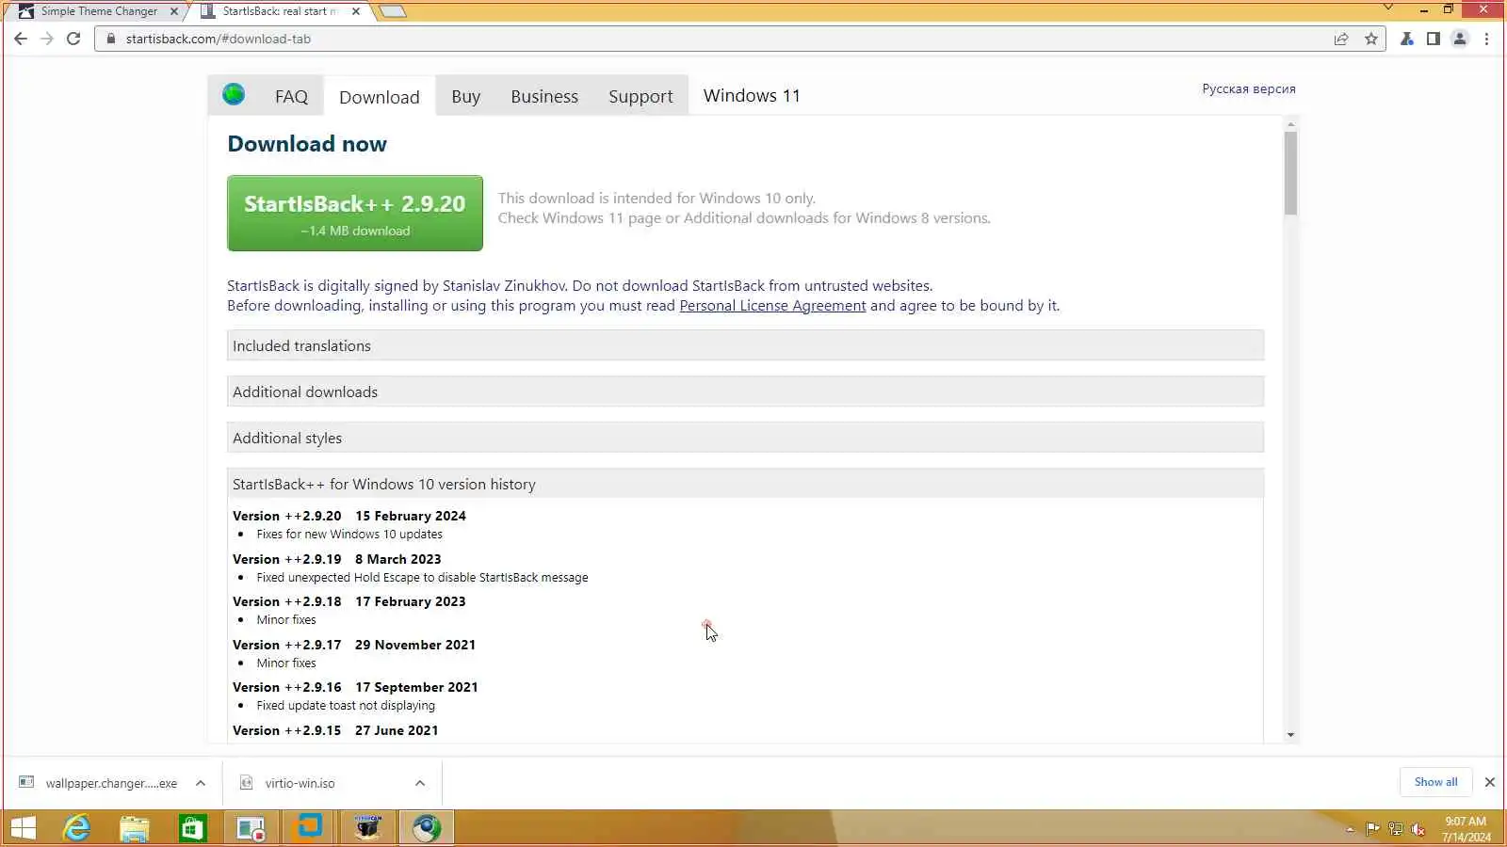Image resolution: width=1507 pixels, height=847 pixels.
Task: Open the orange VM taskbar icon
Action: pyautogui.click(x=310, y=828)
